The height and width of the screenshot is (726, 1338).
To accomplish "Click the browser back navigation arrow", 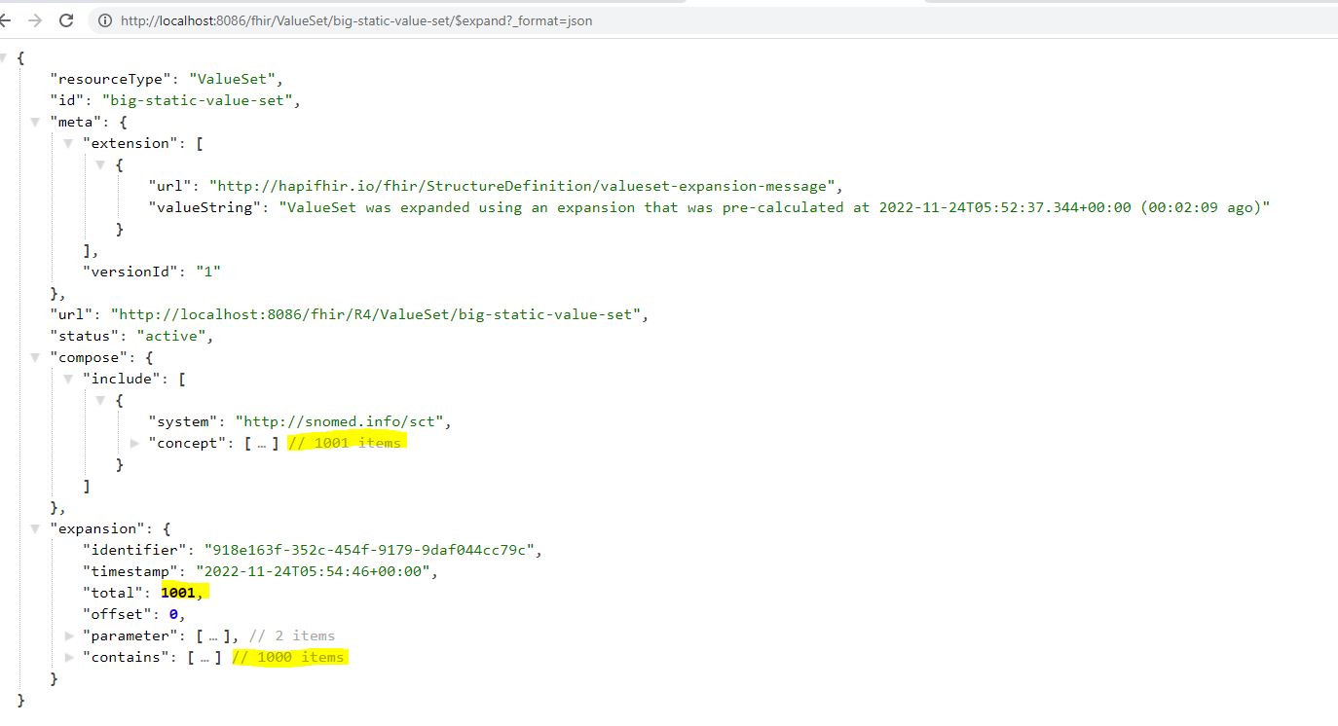I will click(x=8, y=19).
